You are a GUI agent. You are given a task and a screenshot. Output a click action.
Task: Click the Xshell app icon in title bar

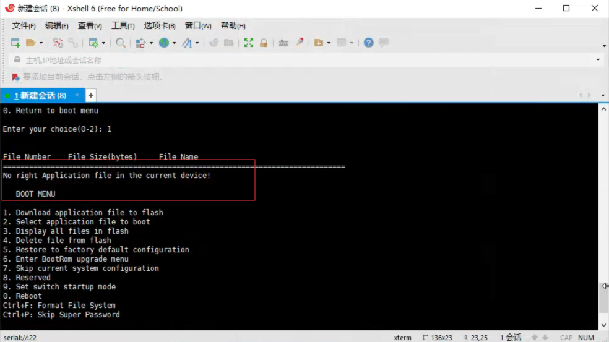click(9, 8)
